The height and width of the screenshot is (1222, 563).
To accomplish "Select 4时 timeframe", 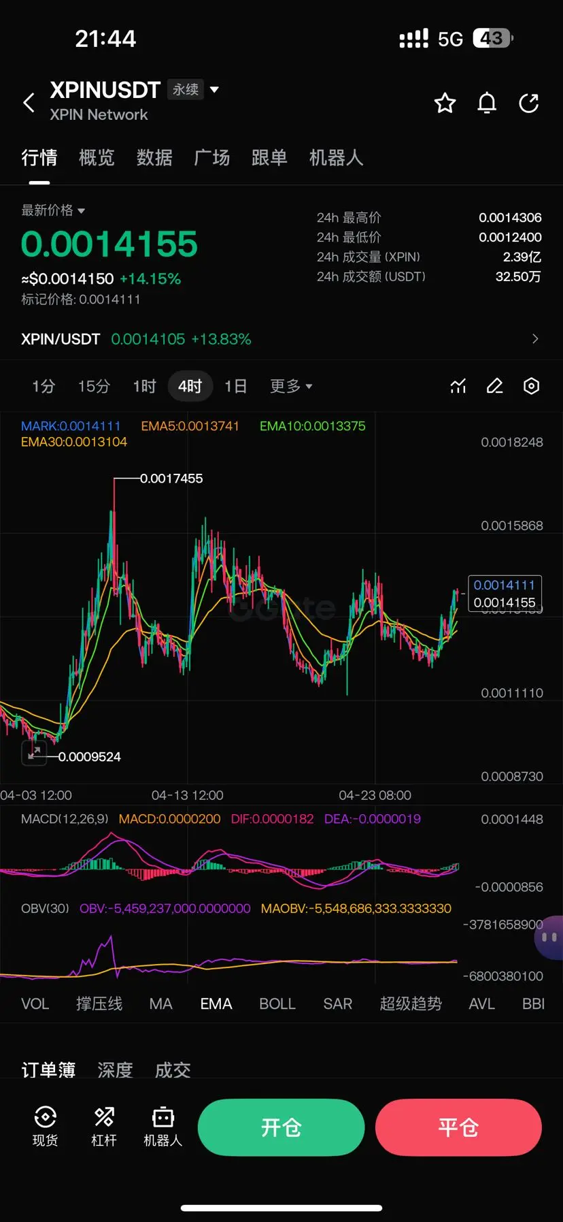I will (190, 386).
